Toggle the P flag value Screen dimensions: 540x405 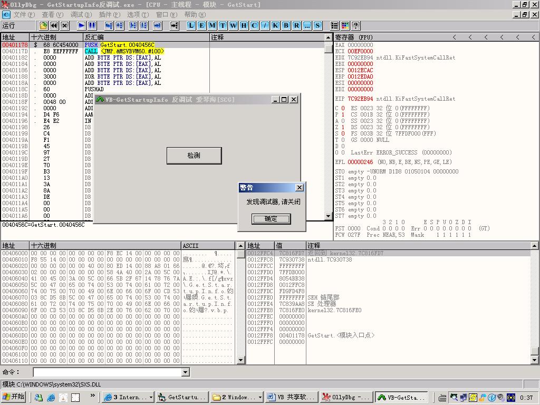[x=343, y=114]
